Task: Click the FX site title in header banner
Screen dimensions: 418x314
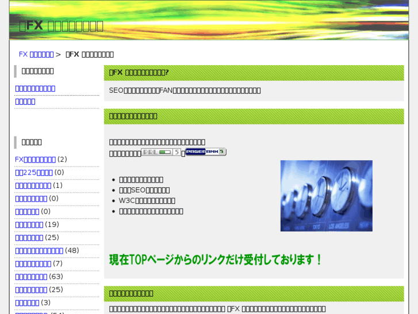Action: [x=62, y=26]
